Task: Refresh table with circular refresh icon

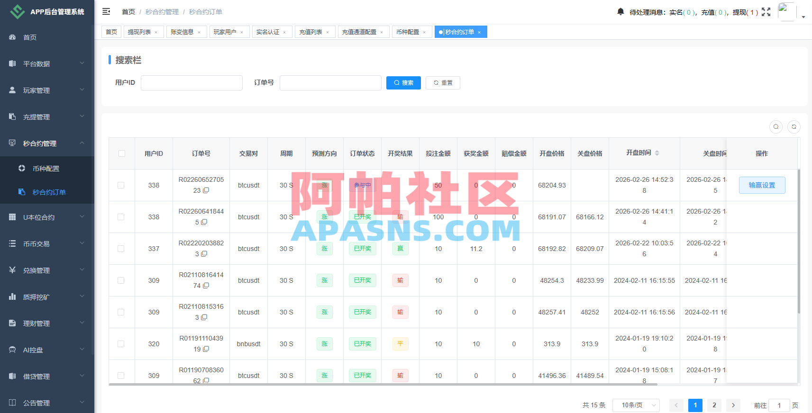Action: [794, 127]
